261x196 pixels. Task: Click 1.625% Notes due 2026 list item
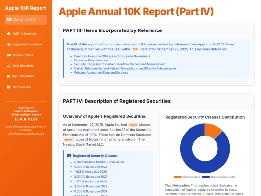pos(90,172)
